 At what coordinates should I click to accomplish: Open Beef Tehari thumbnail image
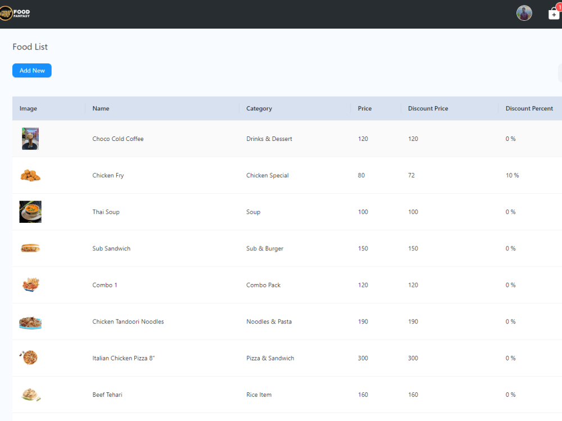click(31, 395)
